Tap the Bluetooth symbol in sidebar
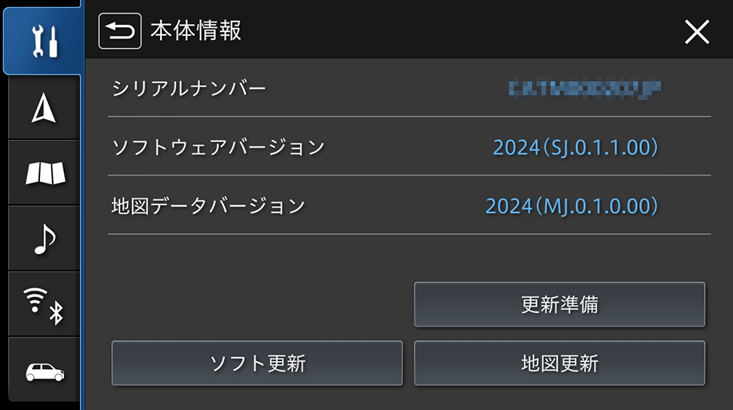 pyautogui.click(x=57, y=313)
